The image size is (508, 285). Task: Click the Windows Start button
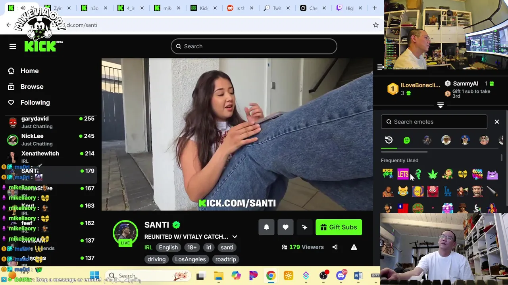coord(94,275)
